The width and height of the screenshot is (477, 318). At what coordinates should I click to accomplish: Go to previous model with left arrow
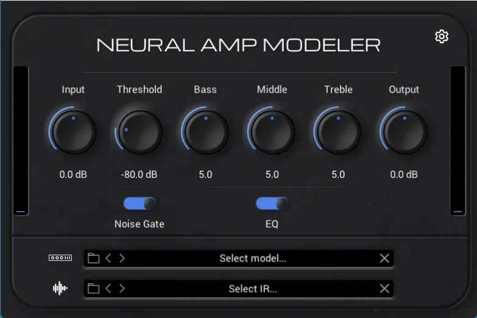coord(108,258)
